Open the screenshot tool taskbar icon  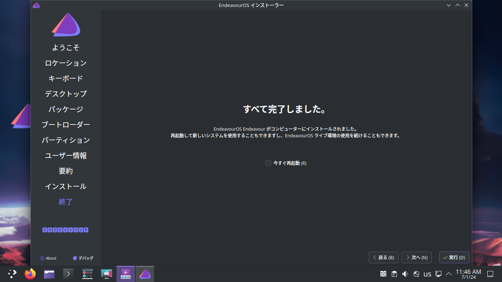coord(107,274)
